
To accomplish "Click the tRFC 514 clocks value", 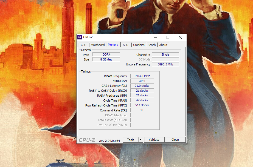I will tap(142, 105).
